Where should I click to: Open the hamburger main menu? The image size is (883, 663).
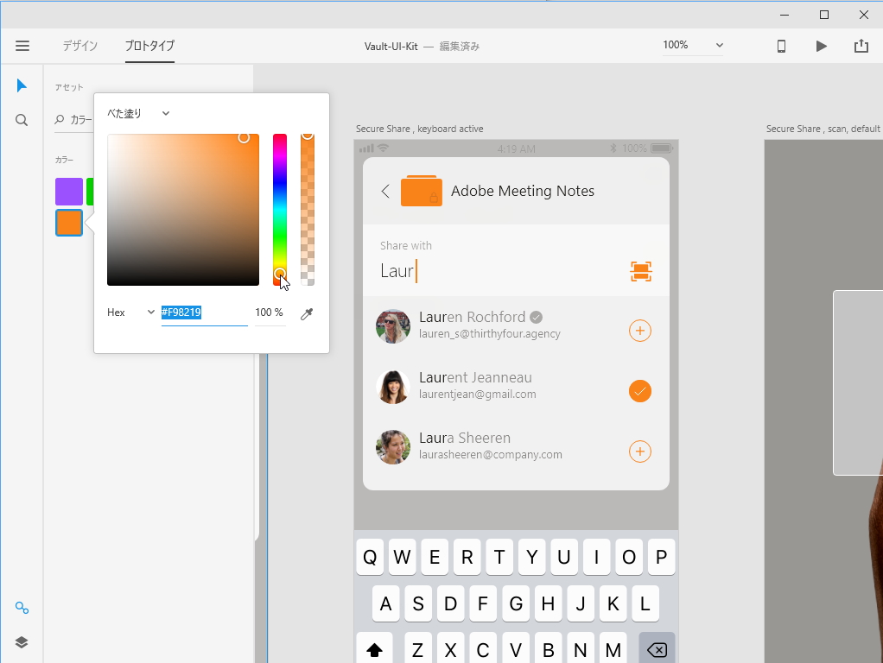tap(22, 46)
